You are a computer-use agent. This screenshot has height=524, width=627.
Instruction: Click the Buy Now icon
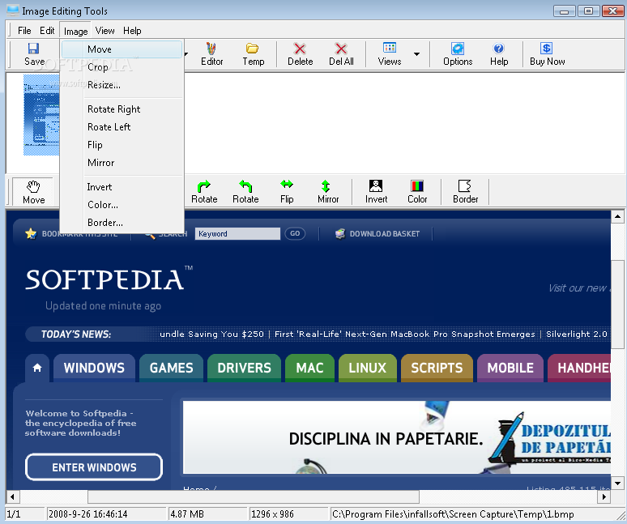(x=547, y=54)
